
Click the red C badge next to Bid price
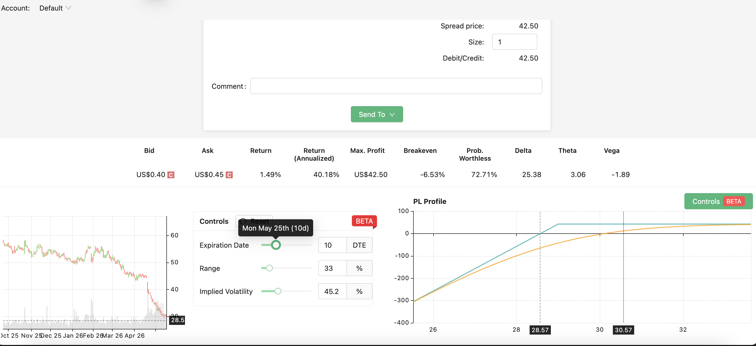pos(171,175)
